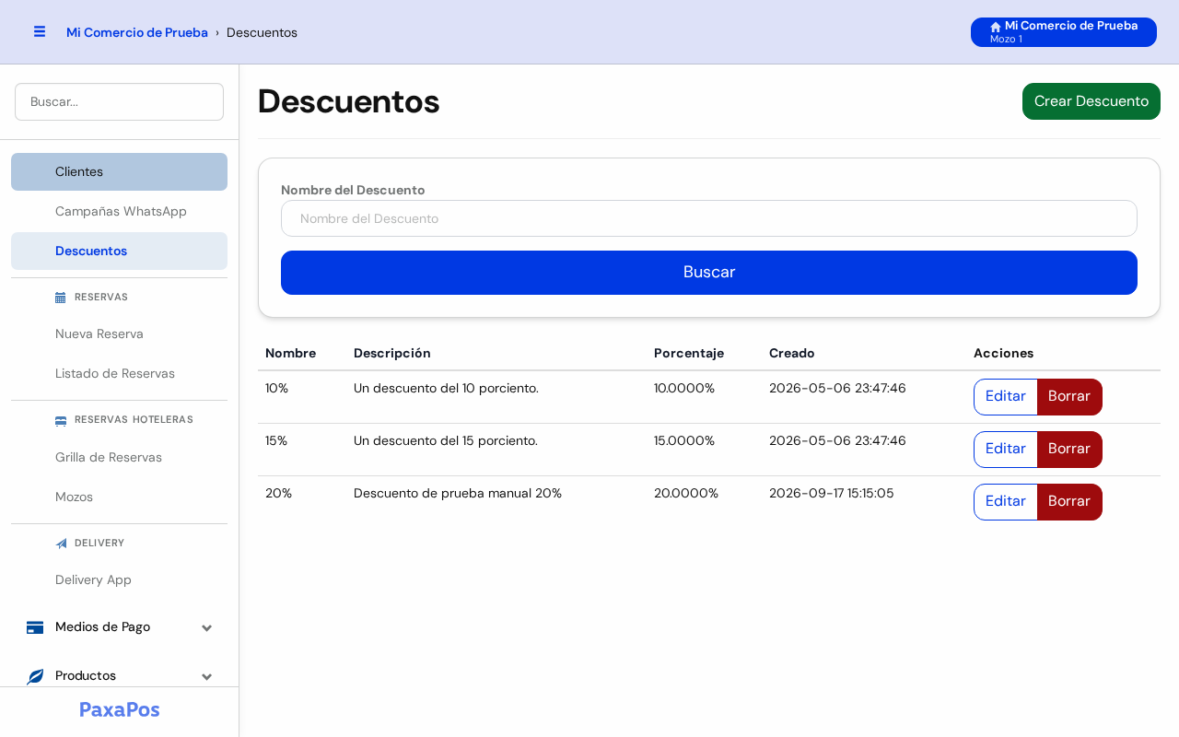Delete the 15% discount
This screenshot has height=737, width=1179.
1069,450
